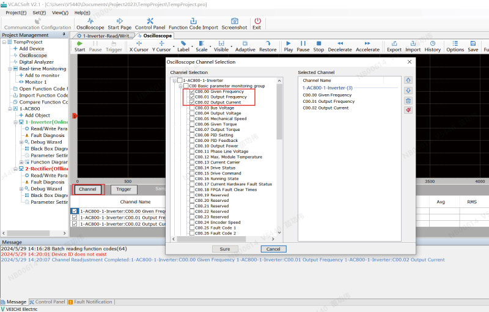The height and width of the screenshot is (312, 489).
Task: Check C00.04 Output Voltage channel
Action: click(x=192, y=113)
